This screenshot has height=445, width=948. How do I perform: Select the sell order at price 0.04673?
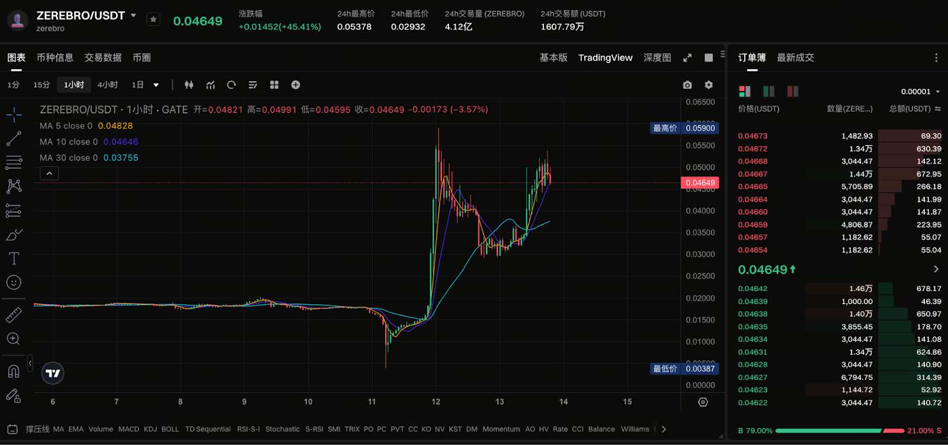point(840,136)
